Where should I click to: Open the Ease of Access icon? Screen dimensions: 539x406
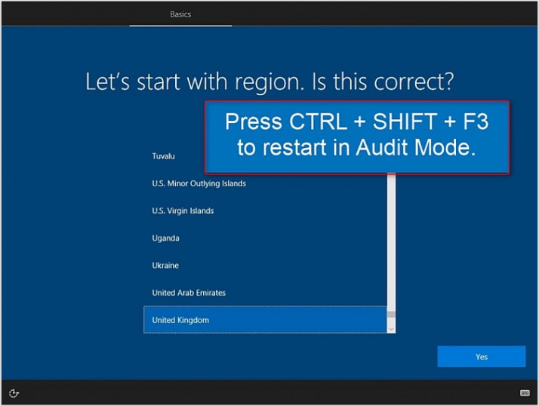point(14,393)
